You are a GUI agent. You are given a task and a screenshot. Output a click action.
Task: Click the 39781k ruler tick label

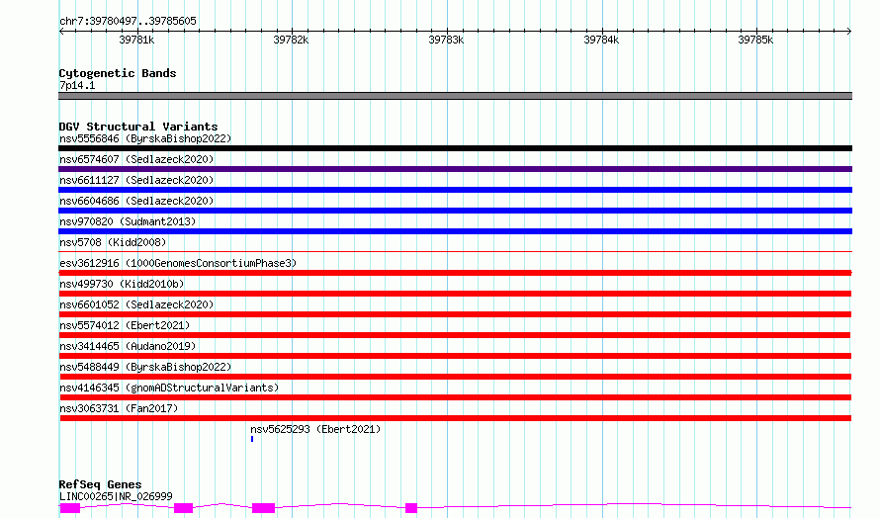pyautogui.click(x=136, y=40)
